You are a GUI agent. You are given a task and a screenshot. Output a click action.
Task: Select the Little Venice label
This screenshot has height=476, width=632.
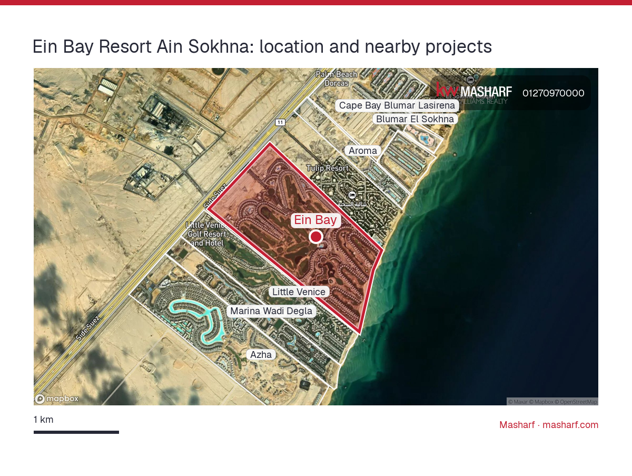coord(299,292)
